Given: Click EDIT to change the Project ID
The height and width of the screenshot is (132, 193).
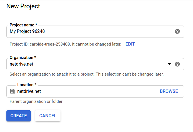Looking at the screenshot, I should pyautogui.click(x=130, y=44).
